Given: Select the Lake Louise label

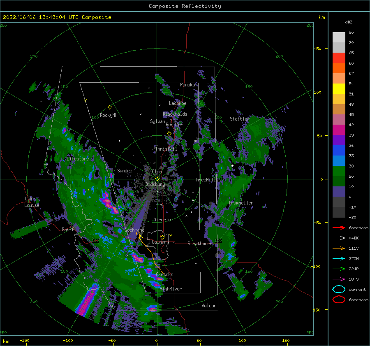Looking at the screenshot, I should (32, 202).
